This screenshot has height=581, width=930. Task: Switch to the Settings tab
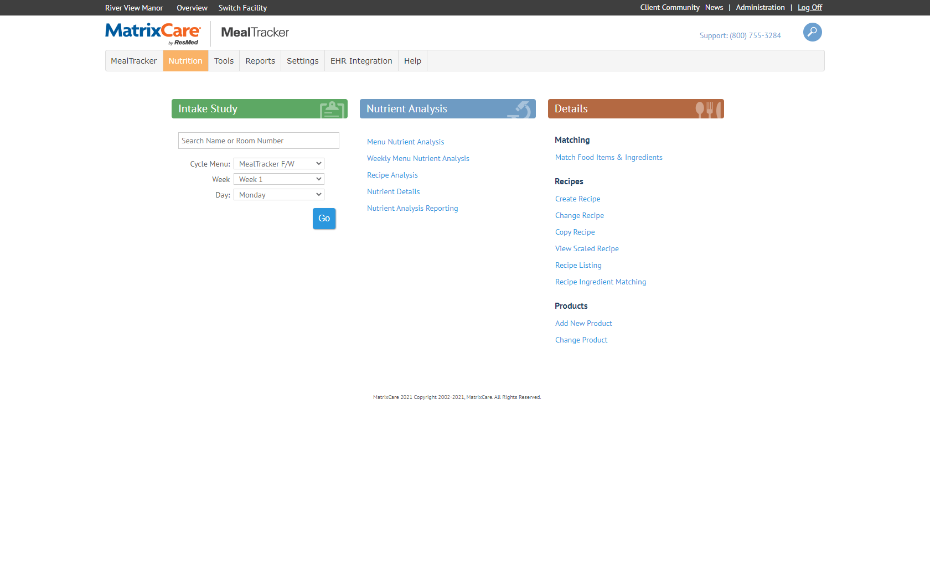pyautogui.click(x=302, y=61)
